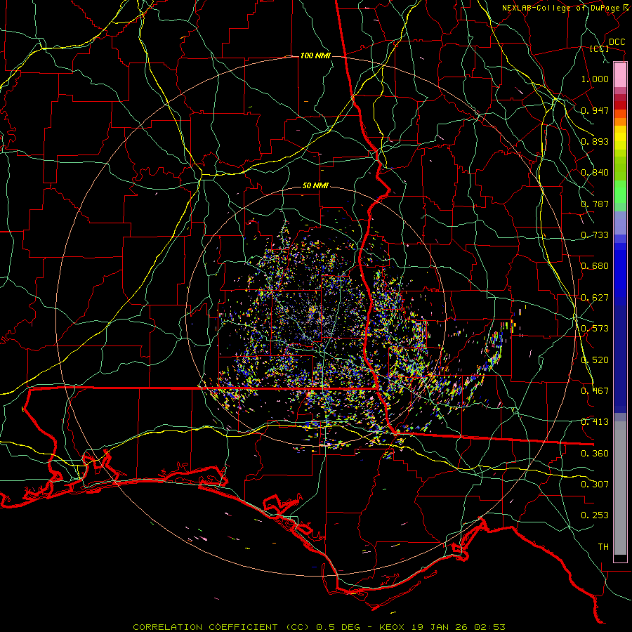Click the 0.947 legend value
Screen dimensions: 632x632
595,110
